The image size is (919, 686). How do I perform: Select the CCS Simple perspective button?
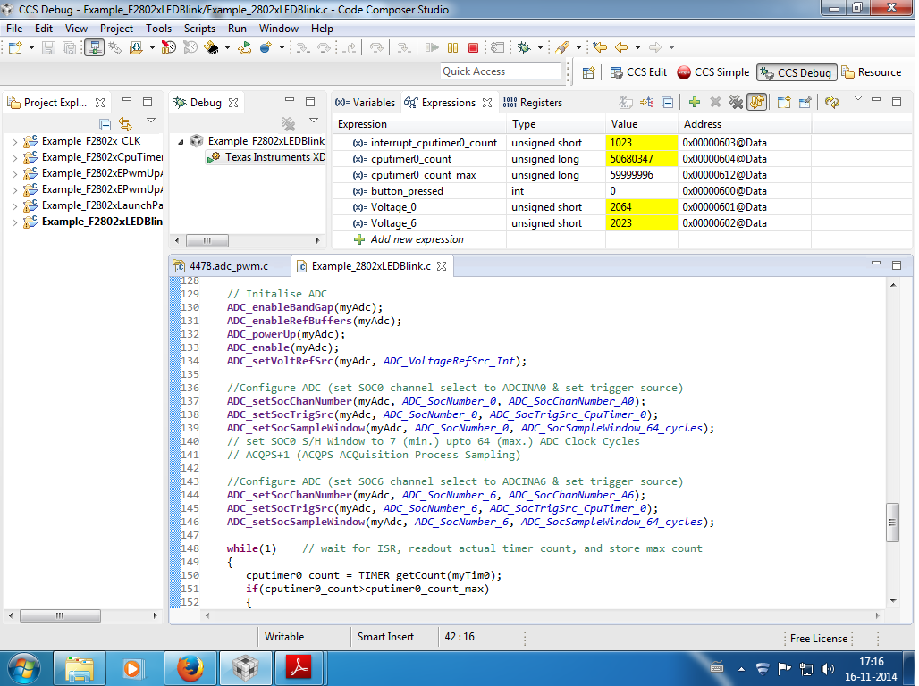(713, 72)
